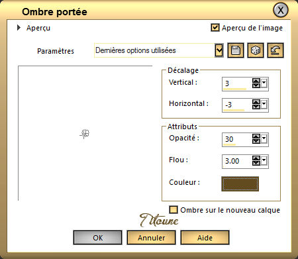Increase the Flou value with up arrow
This screenshot has height=259, width=298.
256,158
